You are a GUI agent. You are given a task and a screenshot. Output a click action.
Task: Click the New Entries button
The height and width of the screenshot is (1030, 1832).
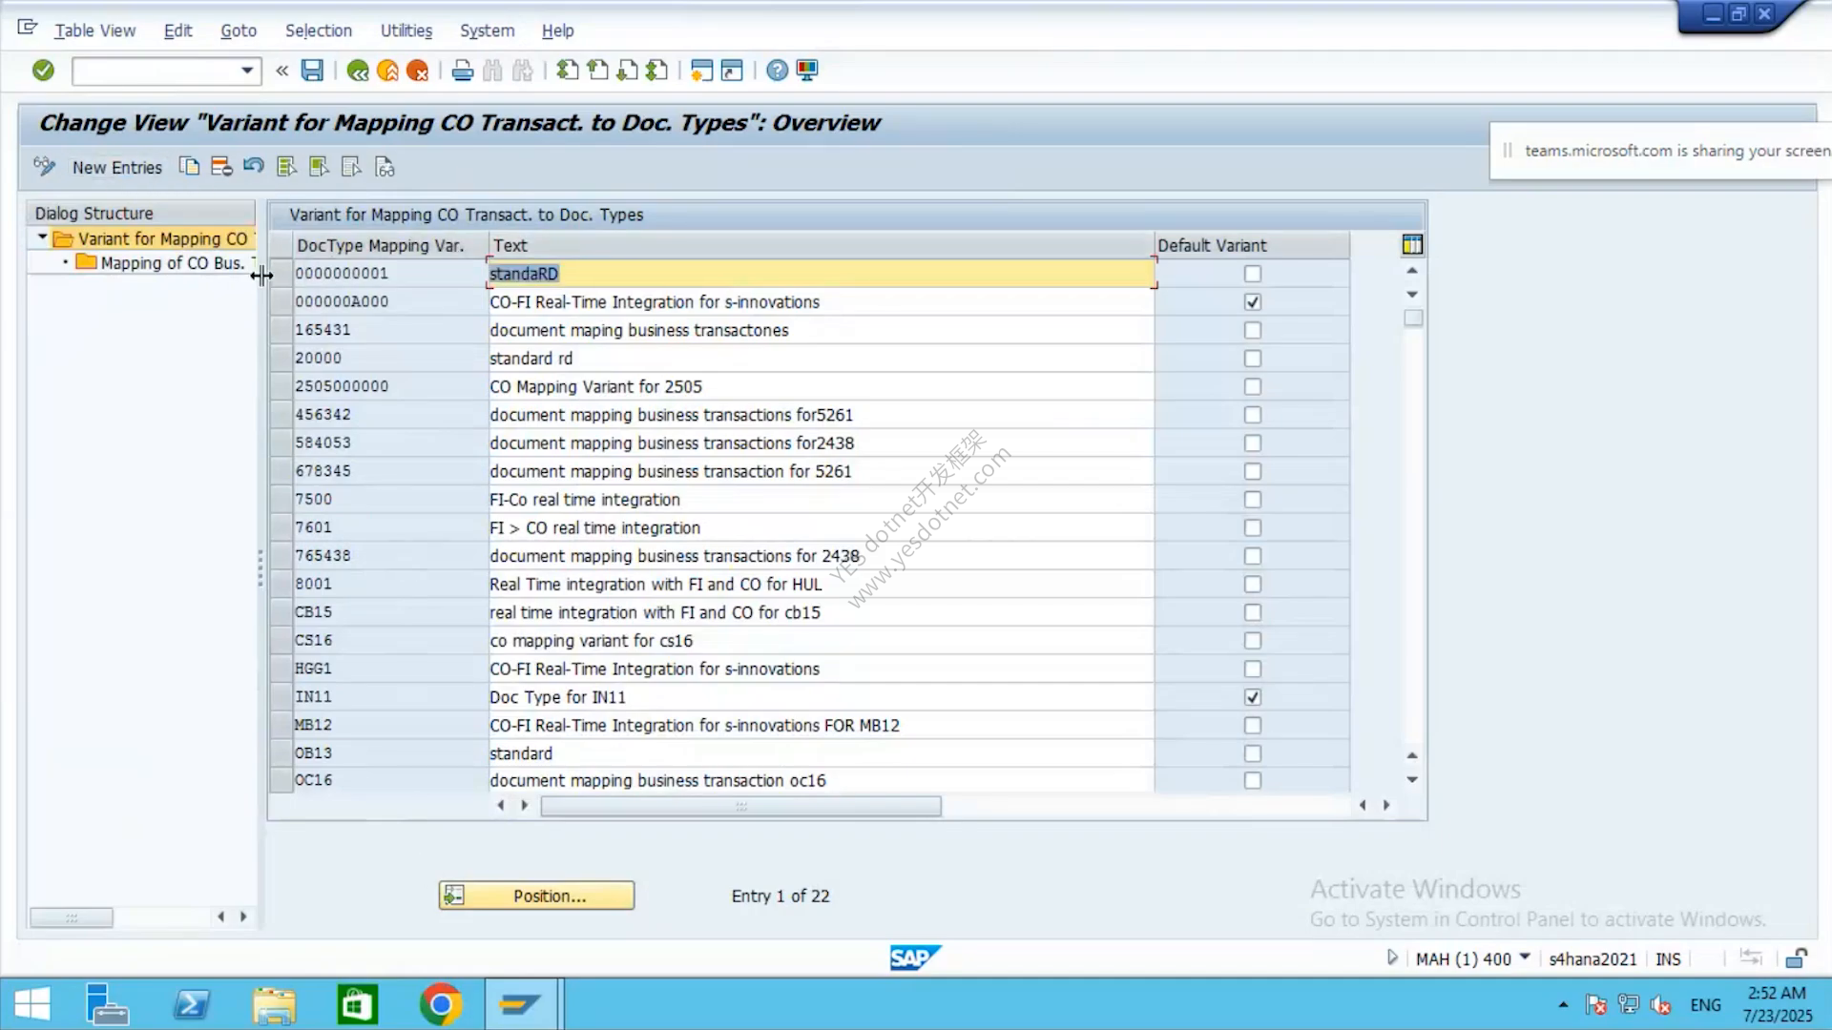point(117,168)
